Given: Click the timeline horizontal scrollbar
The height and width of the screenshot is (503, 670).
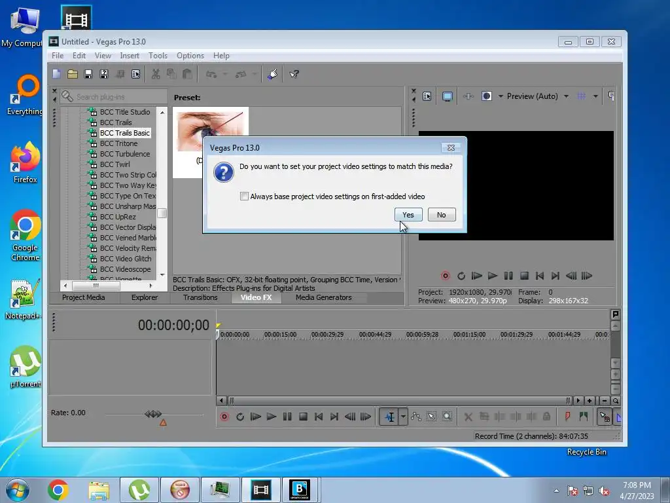Looking at the screenshot, I should point(400,401).
